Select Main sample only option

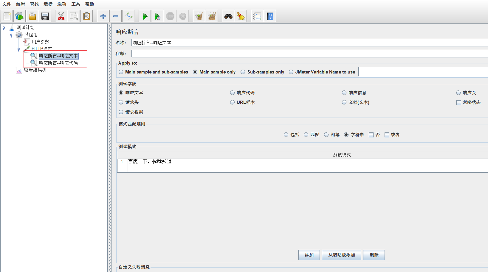[214, 72]
